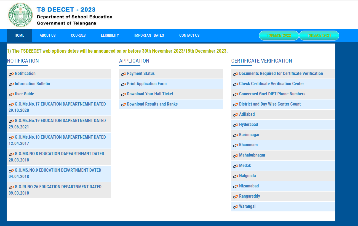358x226 pixels.
Task: Open District and Day Wise Center Count
Action: [x=270, y=104]
